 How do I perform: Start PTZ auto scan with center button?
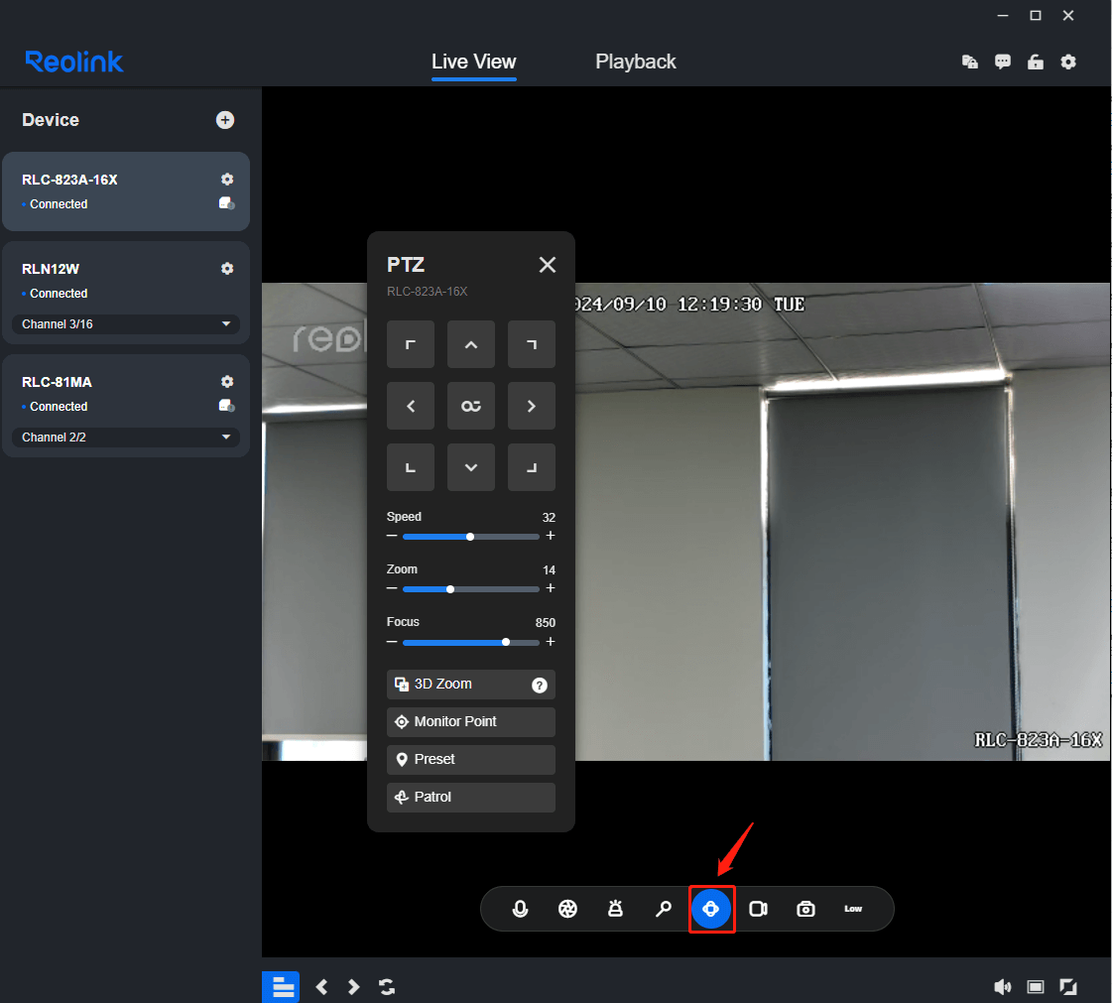click(471, 406)
